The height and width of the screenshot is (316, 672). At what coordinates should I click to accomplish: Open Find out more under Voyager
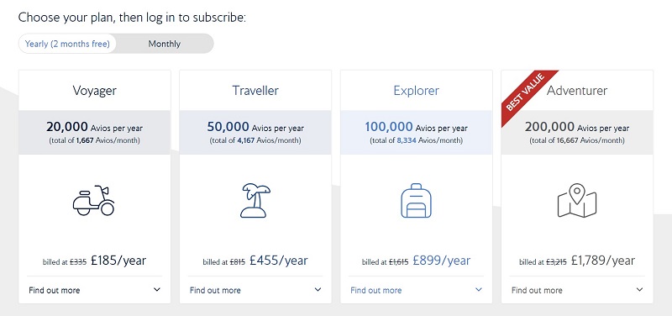click(55, 290)
